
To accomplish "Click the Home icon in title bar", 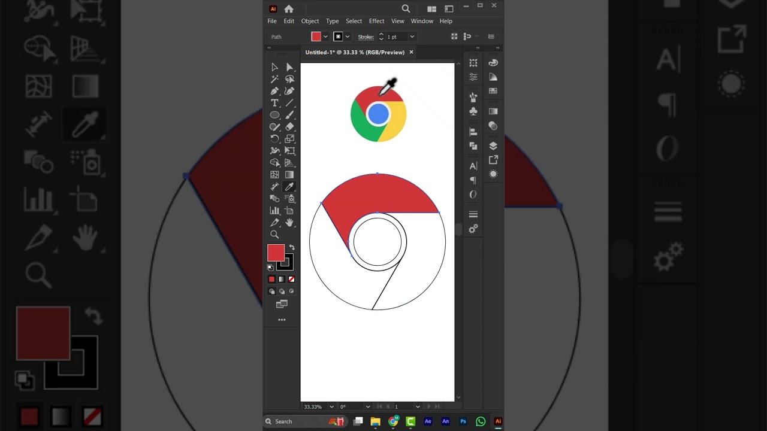I will point(289,8).
